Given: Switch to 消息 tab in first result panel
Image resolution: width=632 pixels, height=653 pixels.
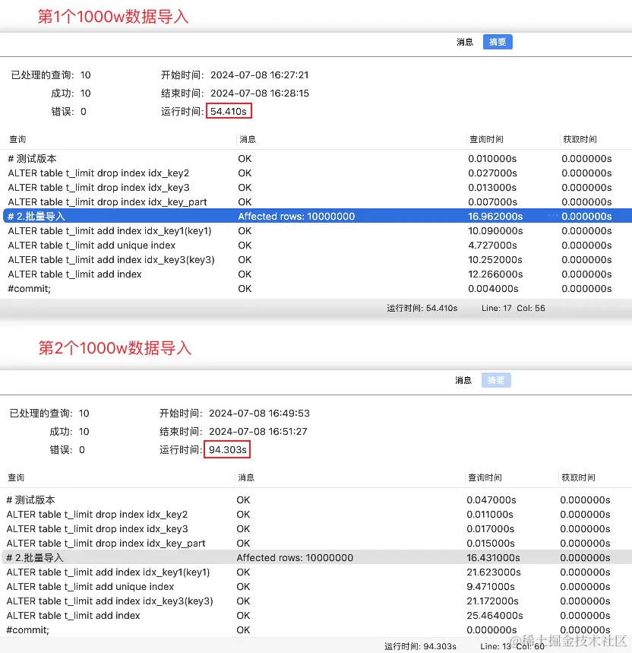Looking at the screenshot, I should click(x=464, y=42).
